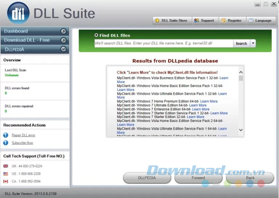Expand the Dashboard section arrow

[63, 31]
